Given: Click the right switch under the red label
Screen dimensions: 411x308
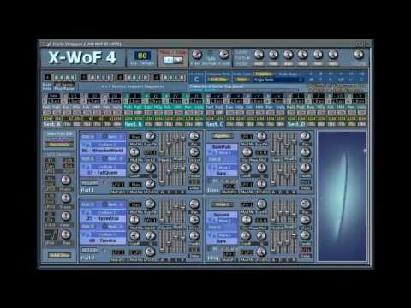Looking at the screenshot, I should point(178,60).
